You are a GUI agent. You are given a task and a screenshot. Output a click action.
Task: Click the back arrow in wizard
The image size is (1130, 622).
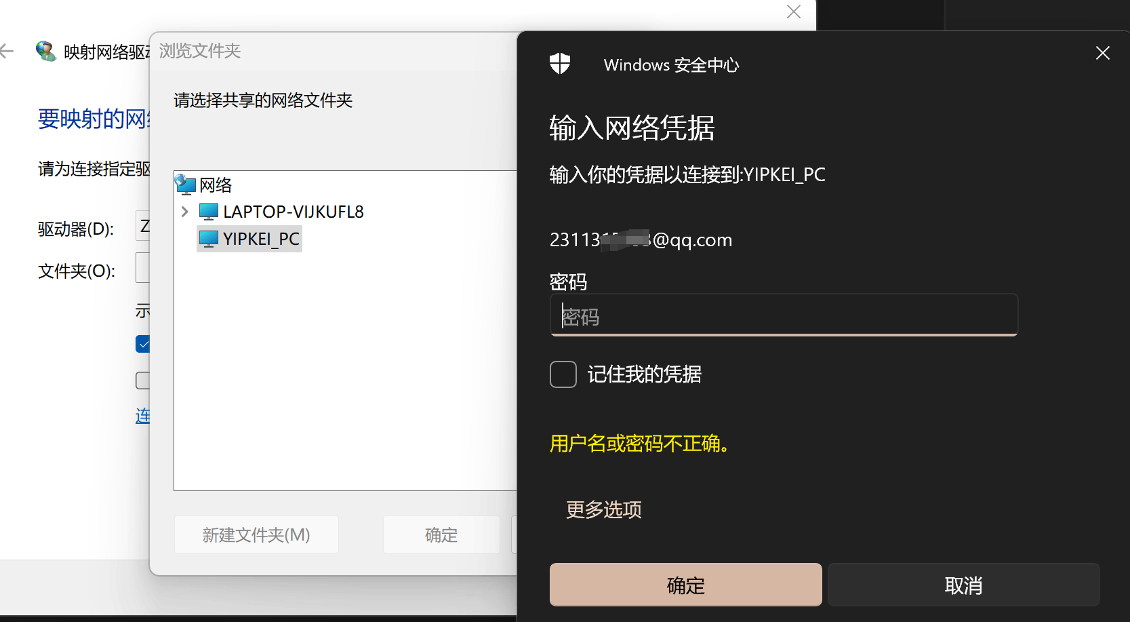7,51
